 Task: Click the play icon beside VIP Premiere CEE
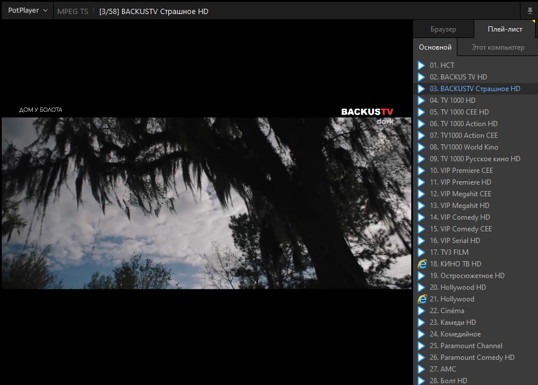pos(421,170)
